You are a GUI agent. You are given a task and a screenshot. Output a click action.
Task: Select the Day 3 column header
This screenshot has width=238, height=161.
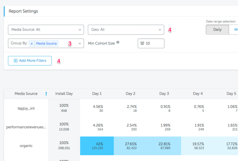(164, 94)
